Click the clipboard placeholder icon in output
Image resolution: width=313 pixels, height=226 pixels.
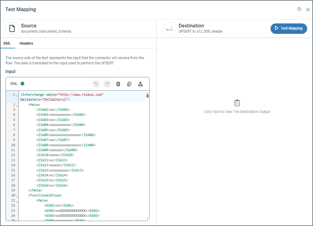click(x=237, y=103)
